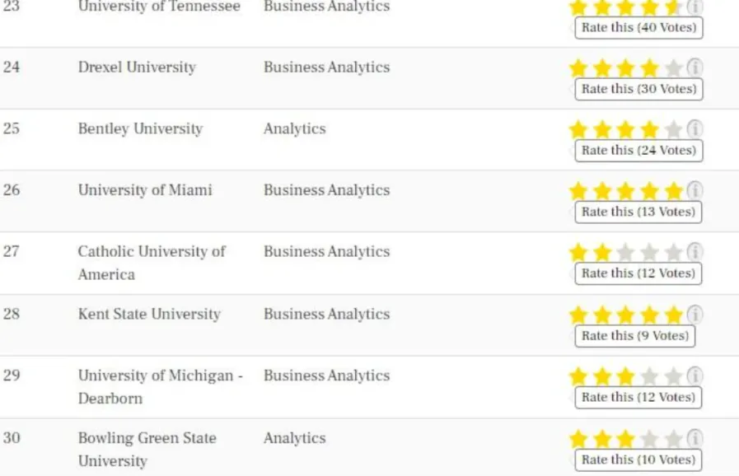Click info icon in University of Miami row
The width and height of the screenshot is (739, 476).
click(695, 191)
